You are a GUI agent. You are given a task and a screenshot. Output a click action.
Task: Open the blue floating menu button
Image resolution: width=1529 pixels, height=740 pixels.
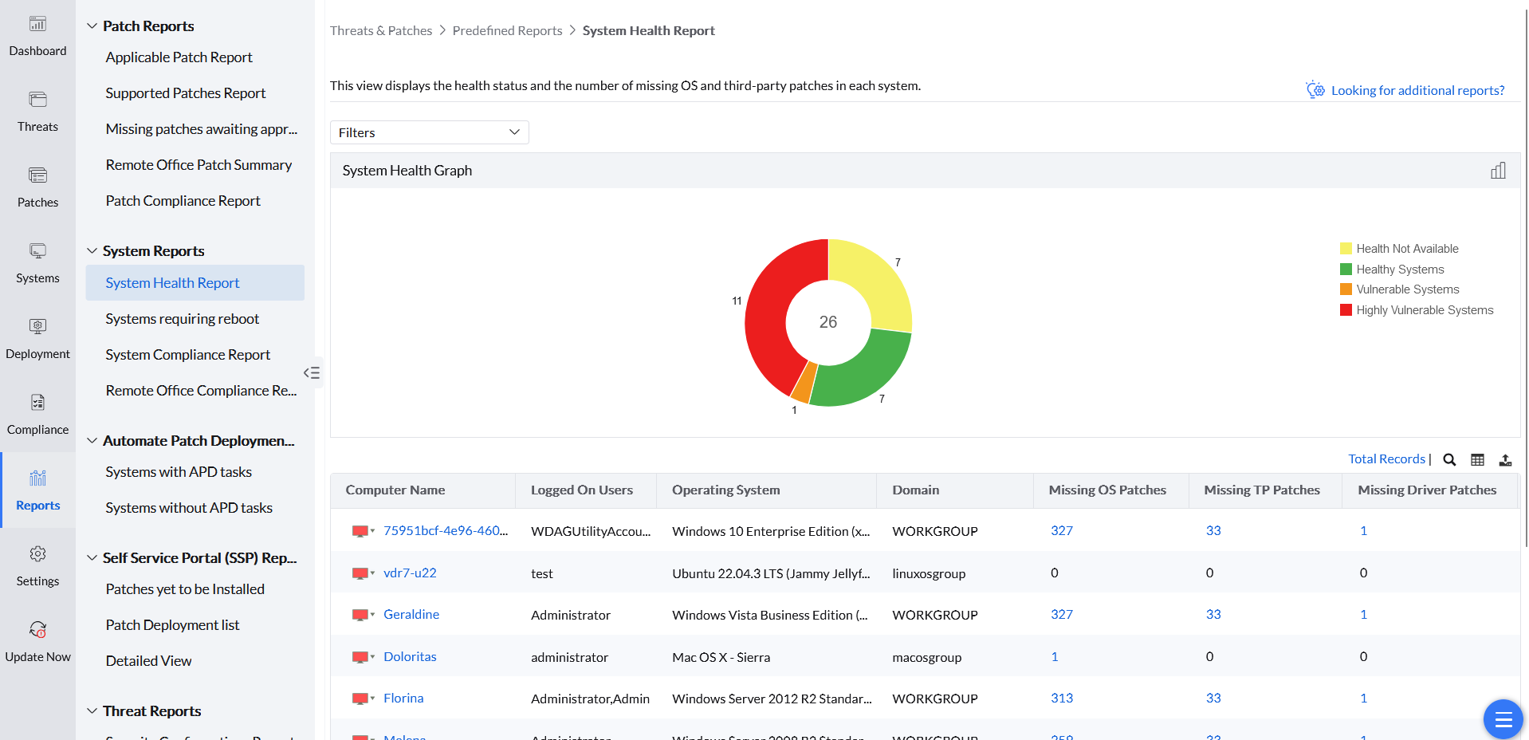pos(1503,719)
